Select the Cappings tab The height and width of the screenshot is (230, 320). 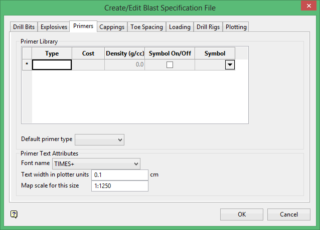pyautogui.click(x=112, y=27)
